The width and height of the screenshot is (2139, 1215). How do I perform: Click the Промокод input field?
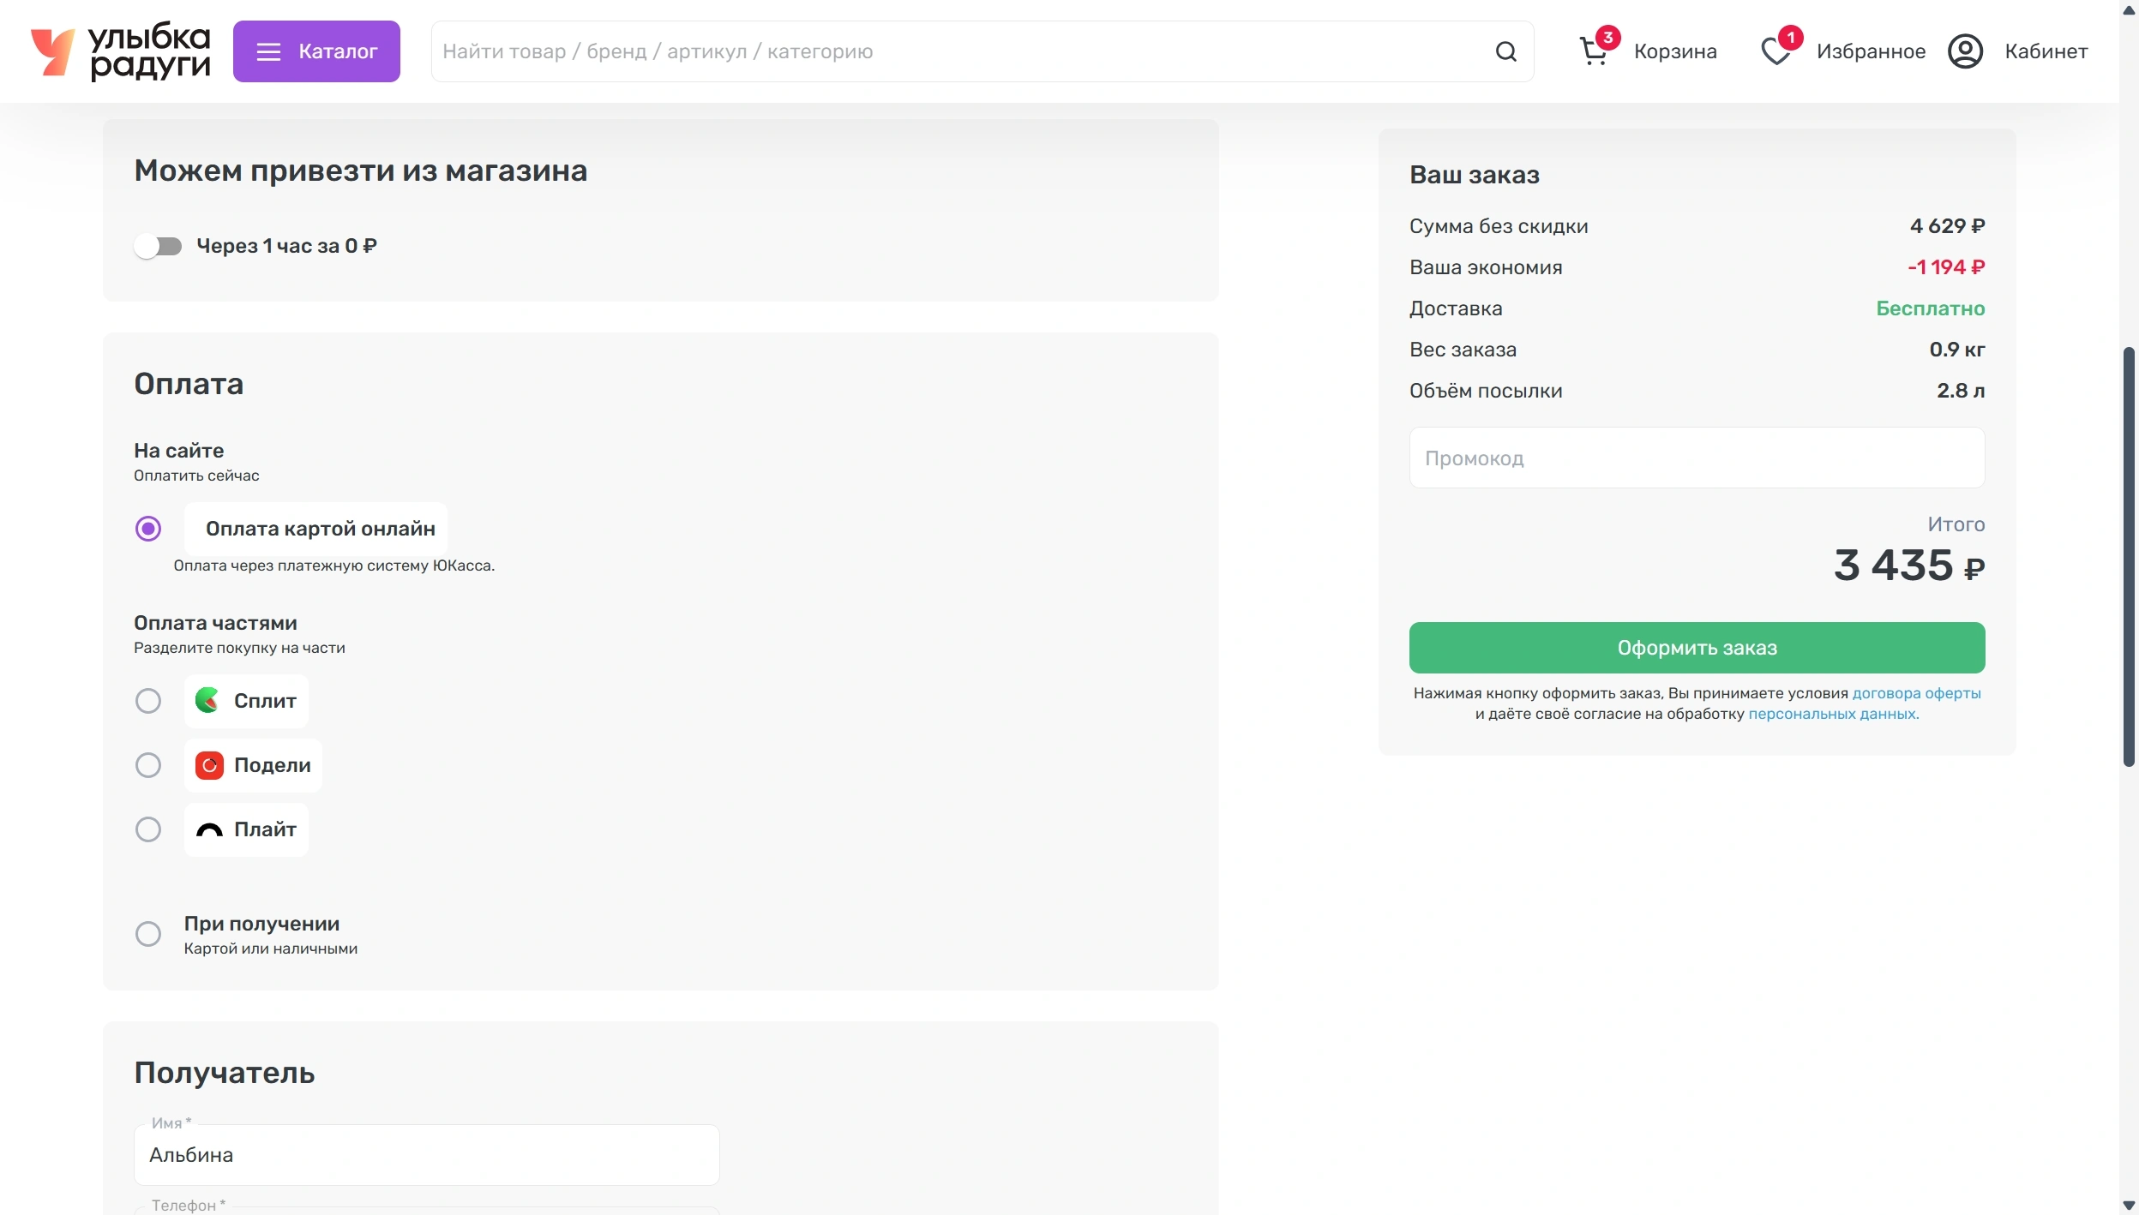pyautogui.click(x=1697, y=458)
